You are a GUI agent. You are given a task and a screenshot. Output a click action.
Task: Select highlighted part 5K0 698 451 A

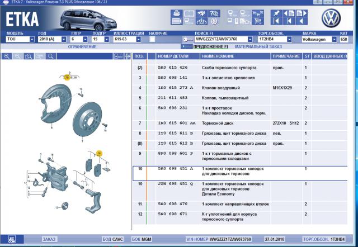[175, 169]
